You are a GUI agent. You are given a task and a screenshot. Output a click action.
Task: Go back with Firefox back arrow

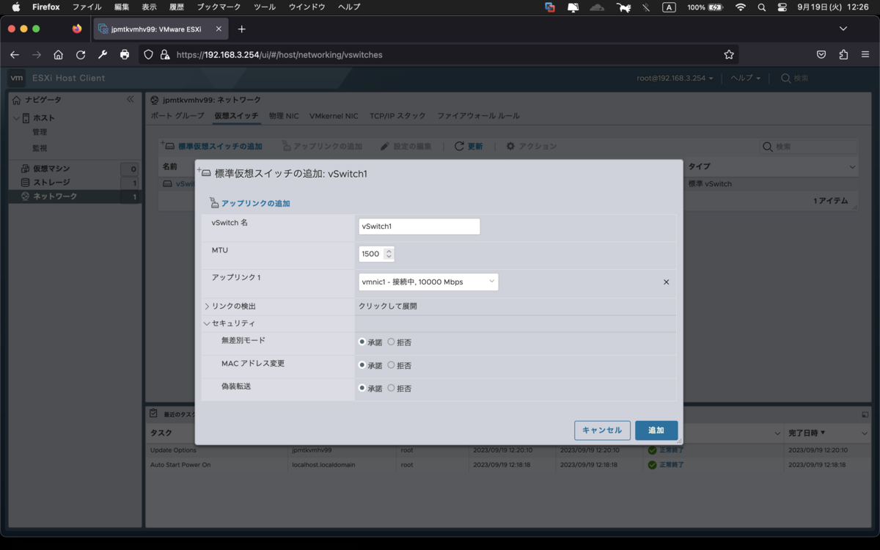15,54
